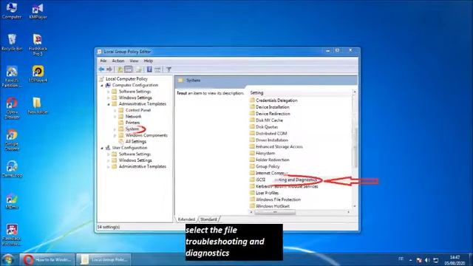Open the Computer desktop icon
Viewport: 473px width, 266px height.
click(x=12, y=11)
